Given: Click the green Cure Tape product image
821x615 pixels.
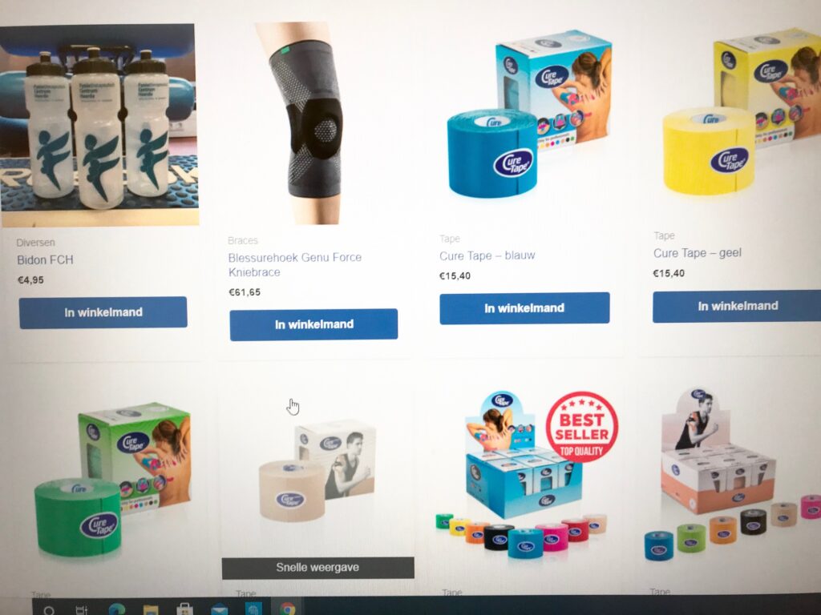Looking at the screenshot, I should (112, 479).
